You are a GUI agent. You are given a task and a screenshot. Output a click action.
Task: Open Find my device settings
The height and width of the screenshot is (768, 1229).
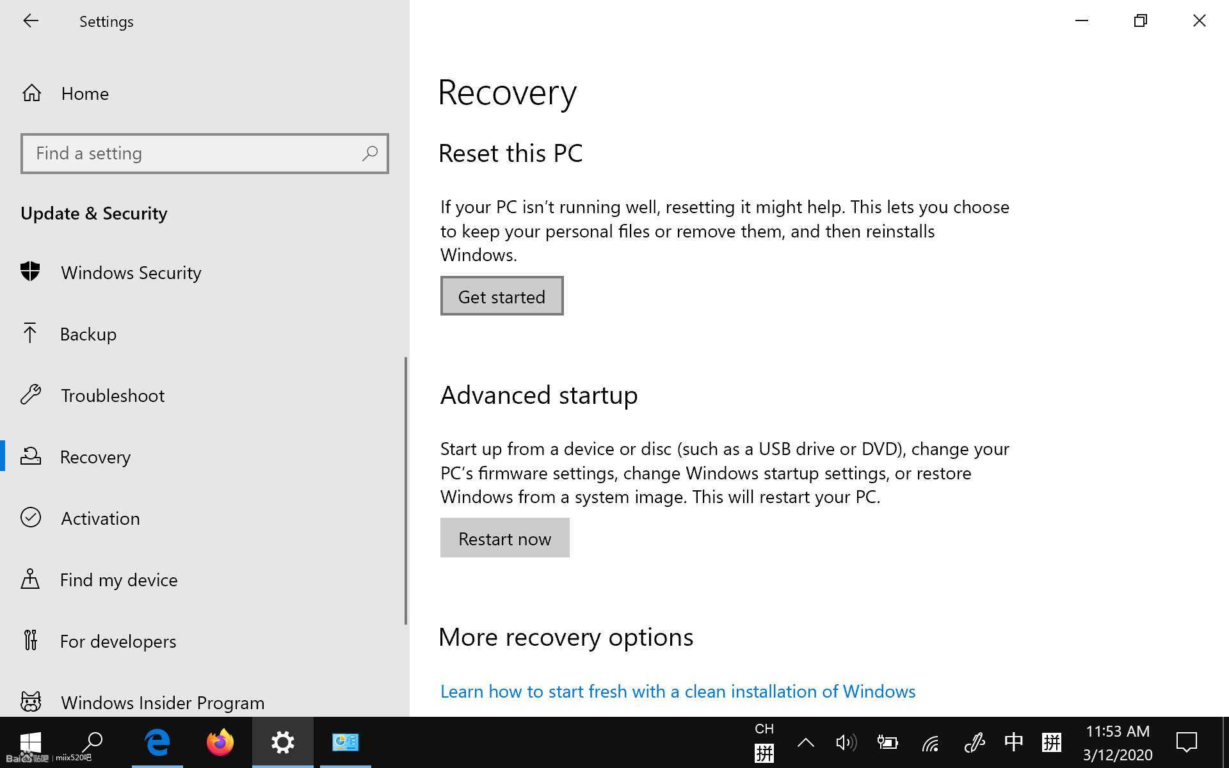point(118,580)
